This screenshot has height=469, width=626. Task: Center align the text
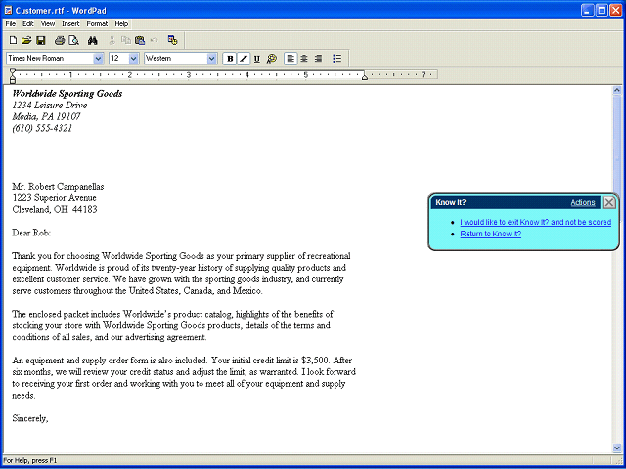point(304,59)
